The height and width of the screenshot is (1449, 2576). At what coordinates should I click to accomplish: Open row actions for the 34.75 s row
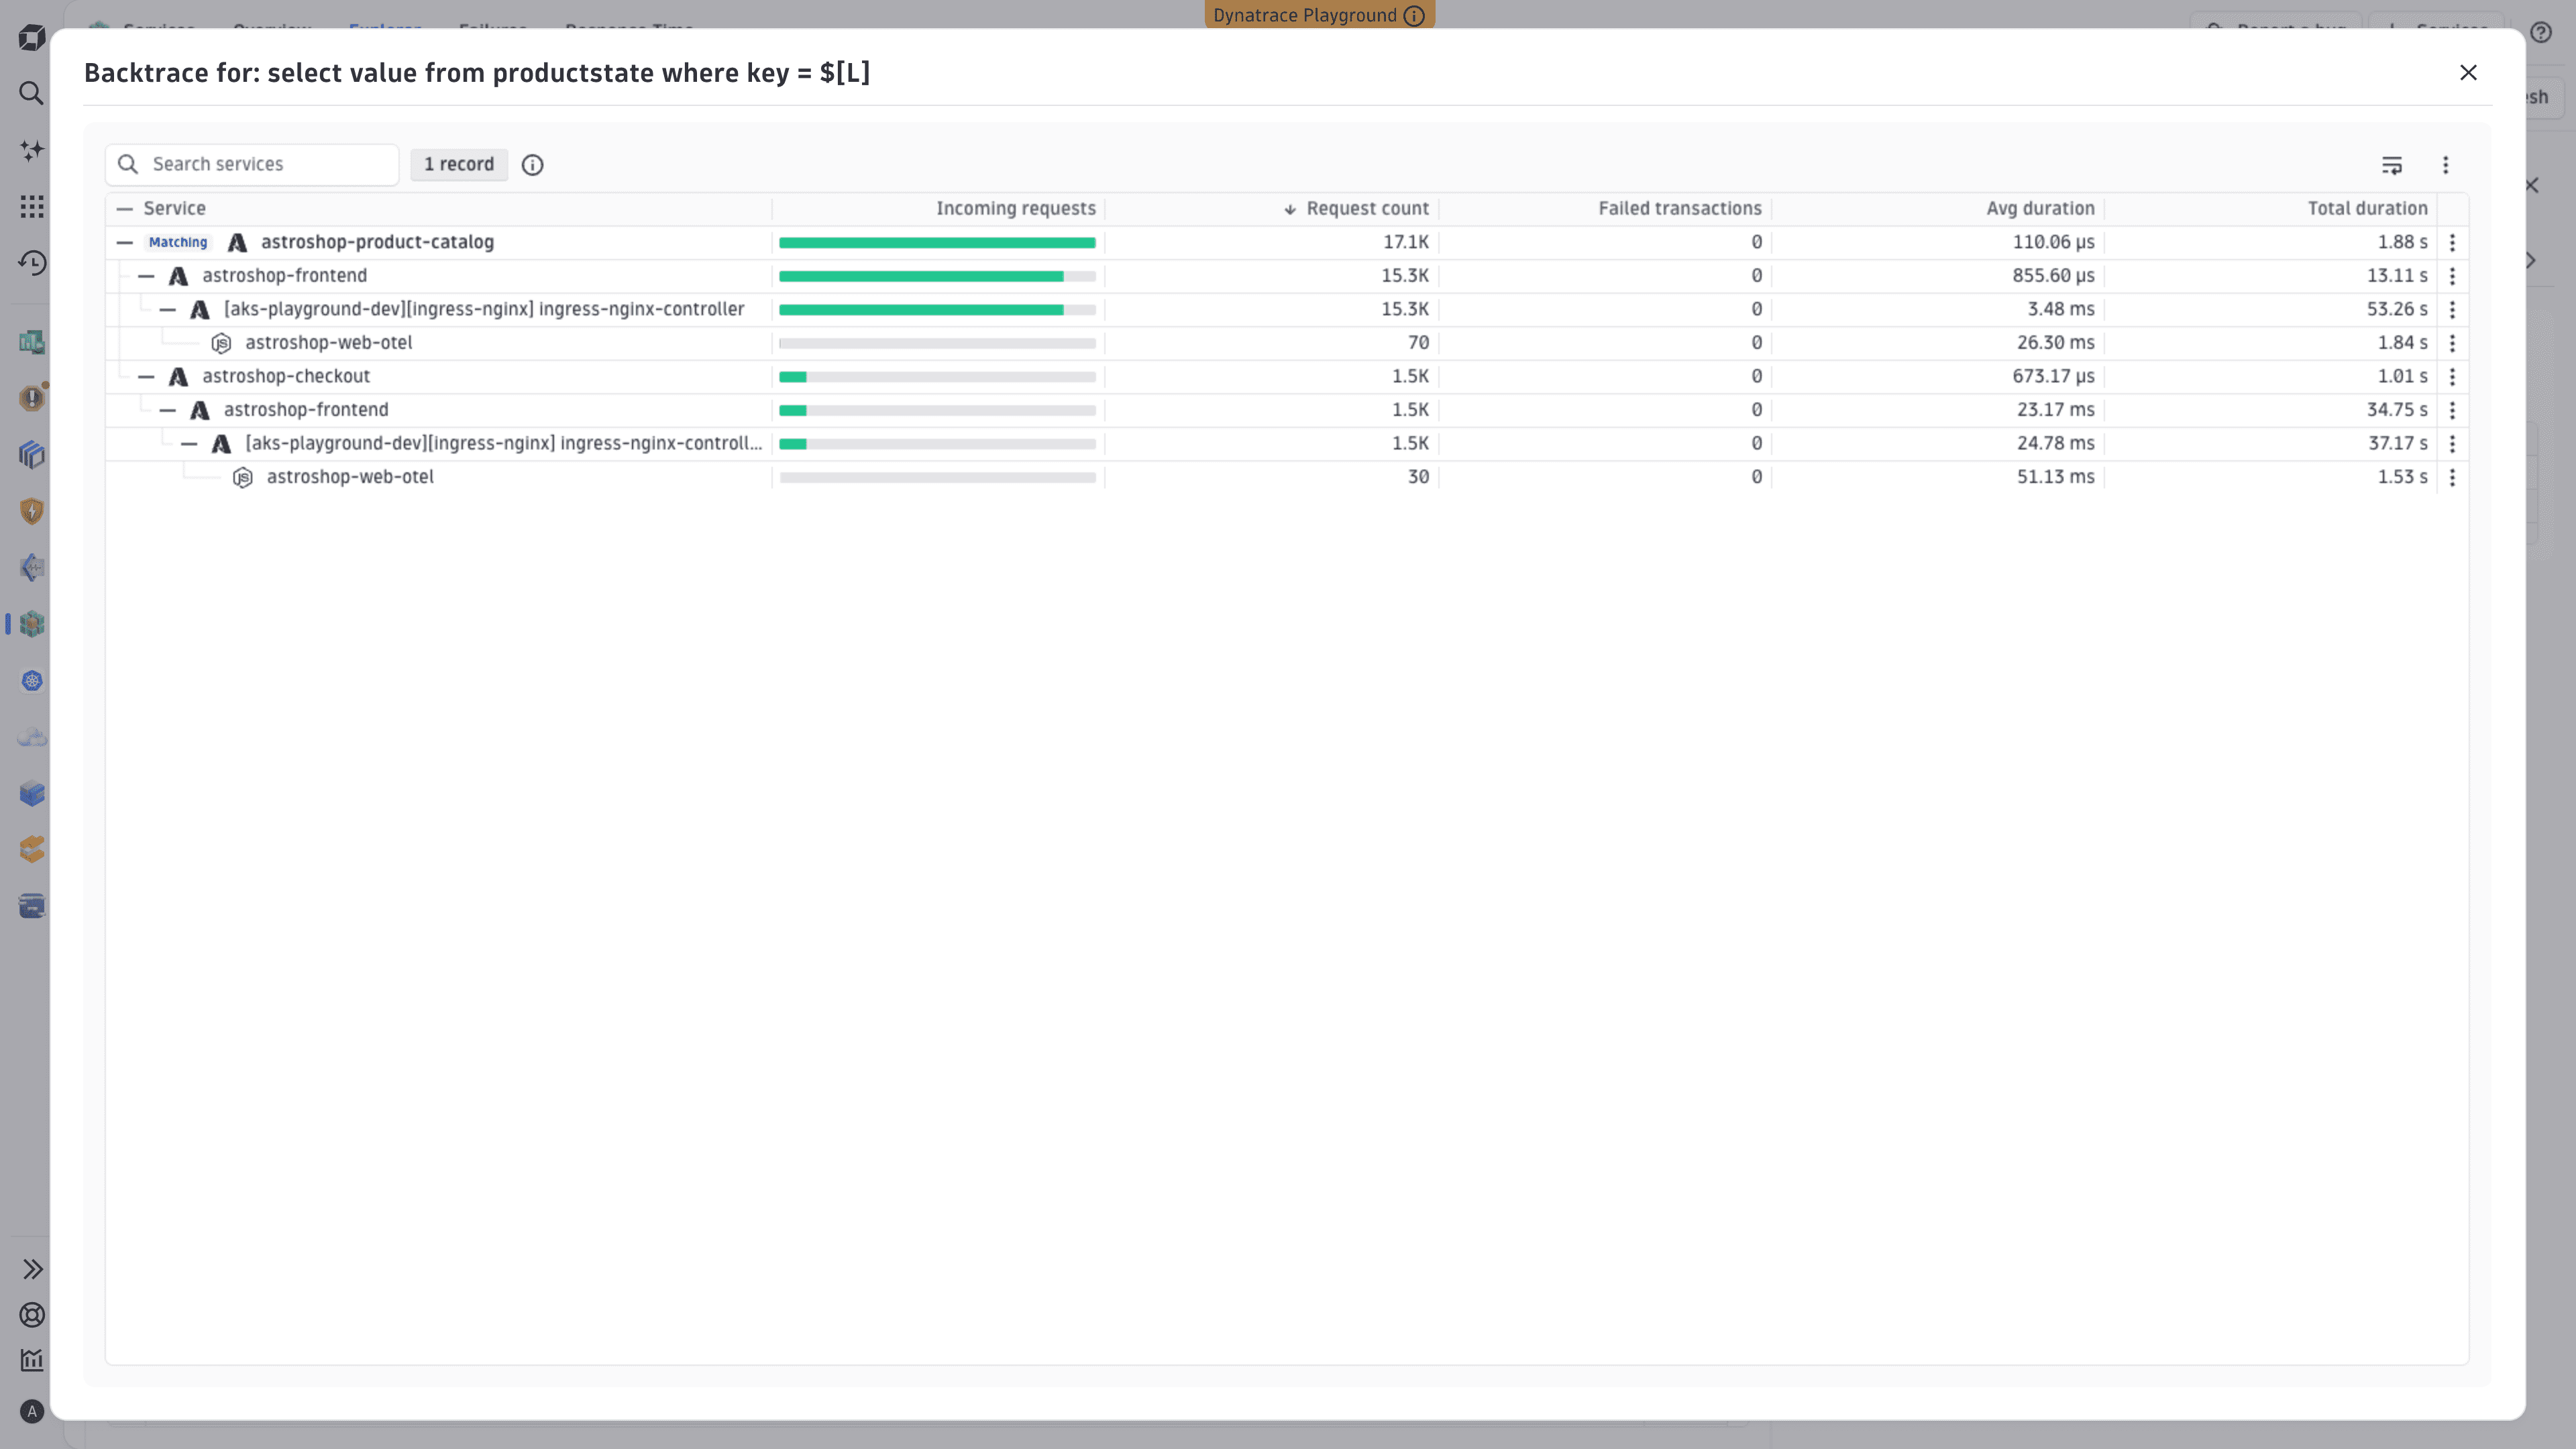[x=2452, y=410]
